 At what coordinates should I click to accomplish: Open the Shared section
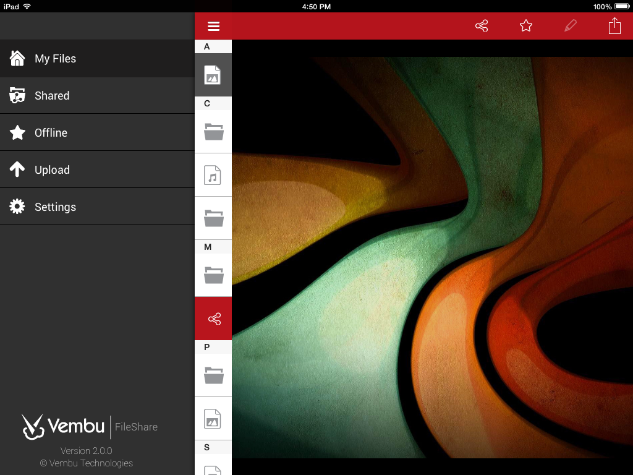pyautogui.click(x=97, y=96)
